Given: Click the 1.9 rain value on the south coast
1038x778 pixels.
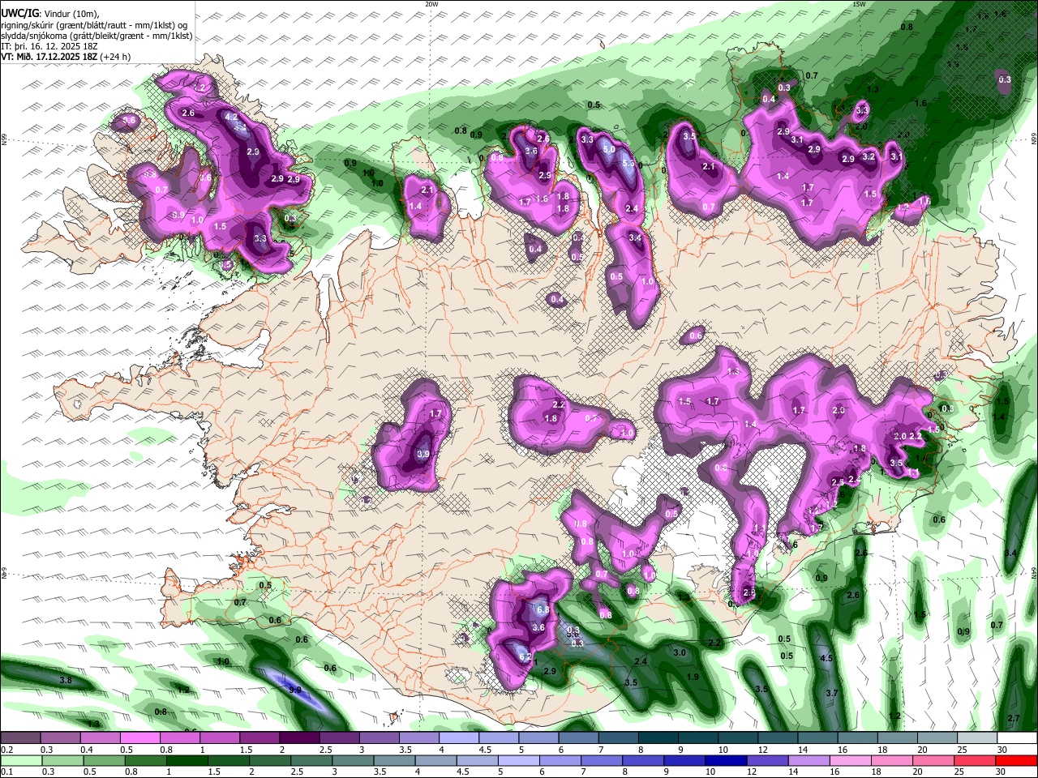Looking at the screenshot, I should coord(693,677).
